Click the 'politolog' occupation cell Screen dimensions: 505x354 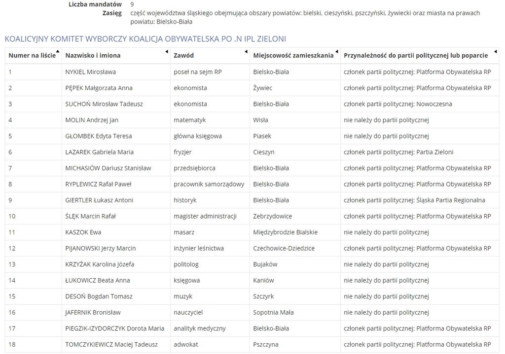coord(186,264)
